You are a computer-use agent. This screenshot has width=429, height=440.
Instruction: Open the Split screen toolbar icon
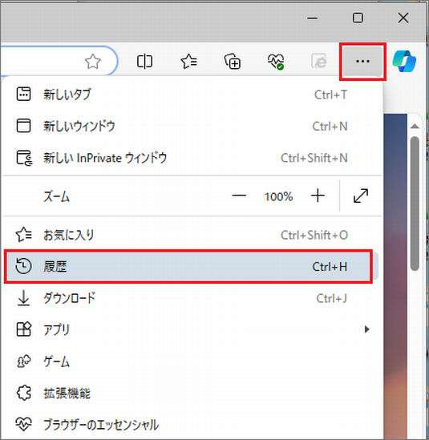click(144, 62)
